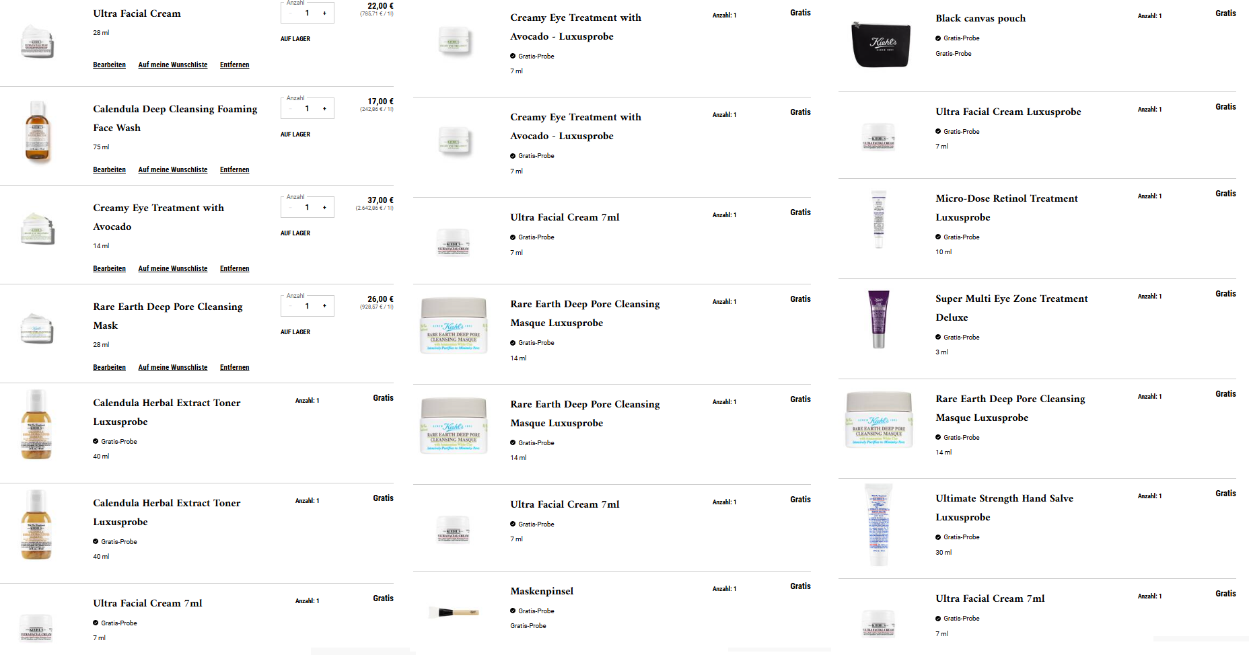Click checkmark icon under Ultimate Strength Hand Salve
The height and width of the screenshot is (665, 1249).
938,537
